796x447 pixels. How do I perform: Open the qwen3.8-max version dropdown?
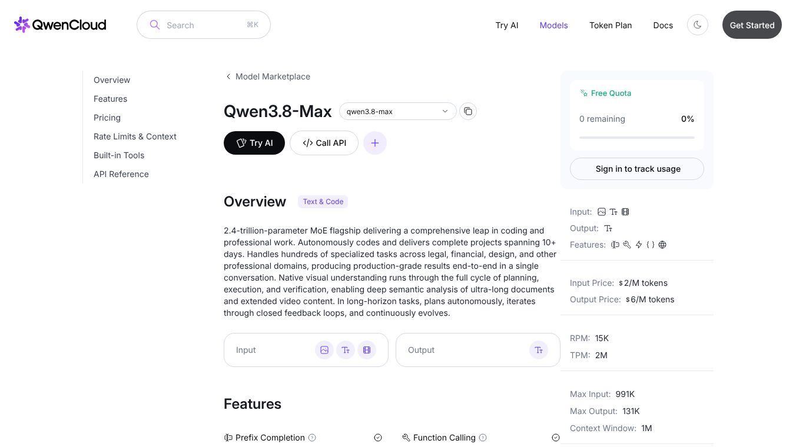pyautogui.click(x=398, y=111)
